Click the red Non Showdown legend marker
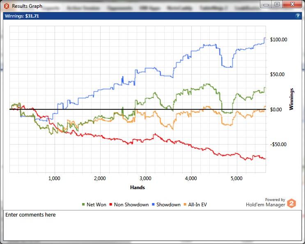 click(110, 205)
